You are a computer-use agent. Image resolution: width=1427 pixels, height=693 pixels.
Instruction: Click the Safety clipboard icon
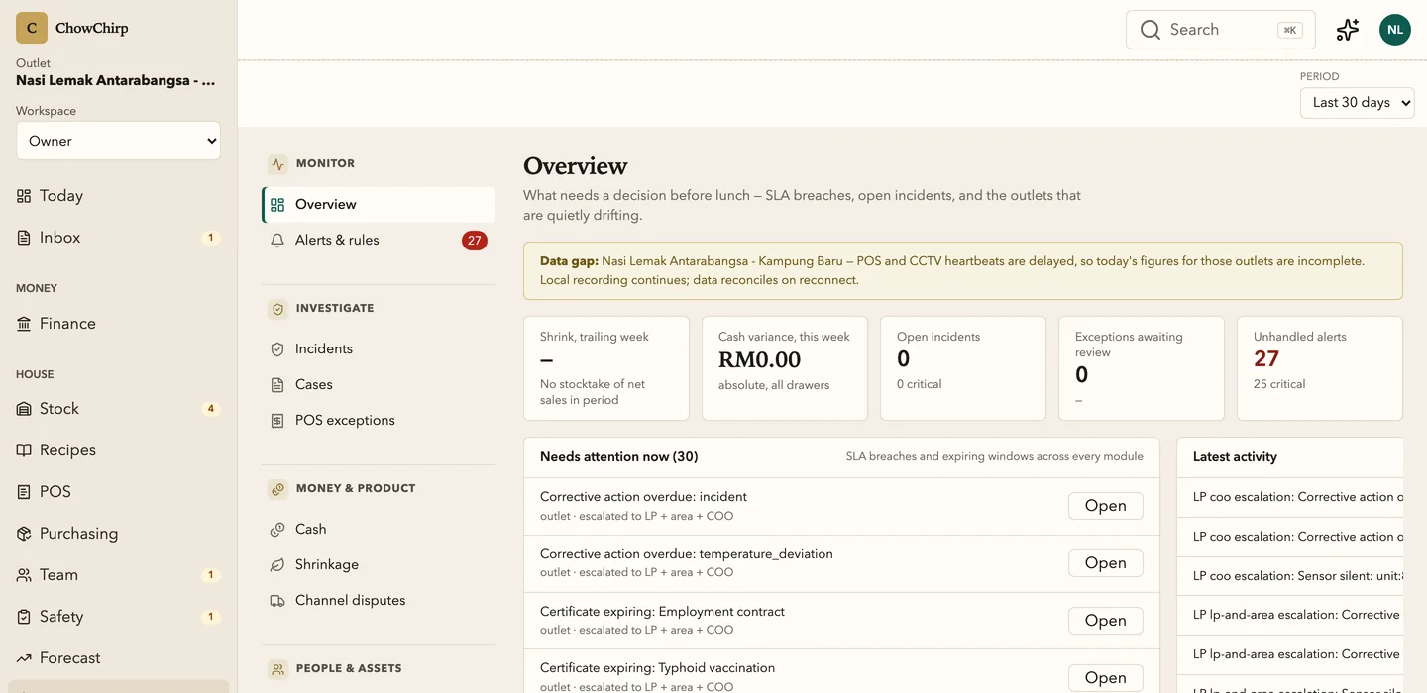[x=24, y=617]
